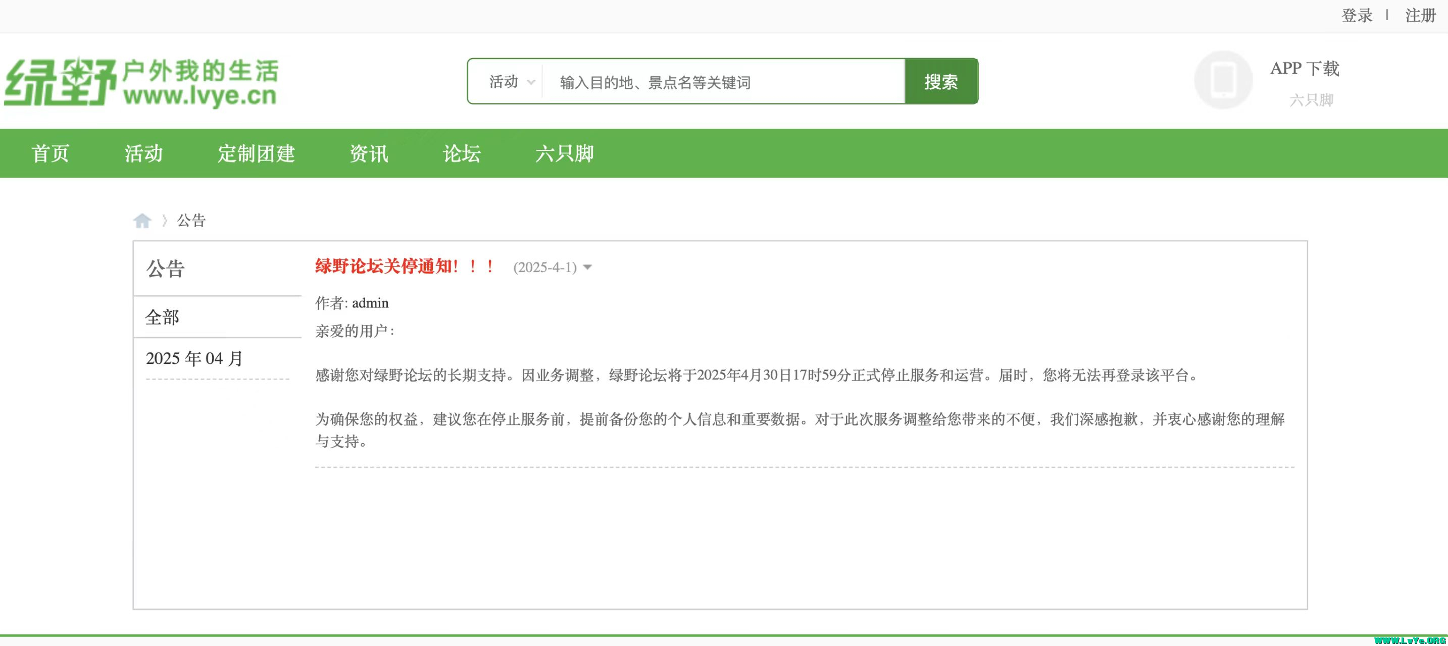Click the phone app download icon
Screen dimensions: 1448x646
tap(1223, 80)
